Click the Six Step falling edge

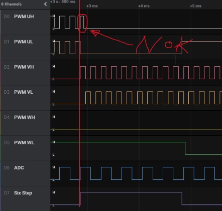(x=182, y=198)
